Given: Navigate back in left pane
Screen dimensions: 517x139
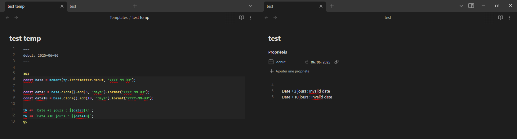Looking at the screenshot, I should (x=7, y=18).
